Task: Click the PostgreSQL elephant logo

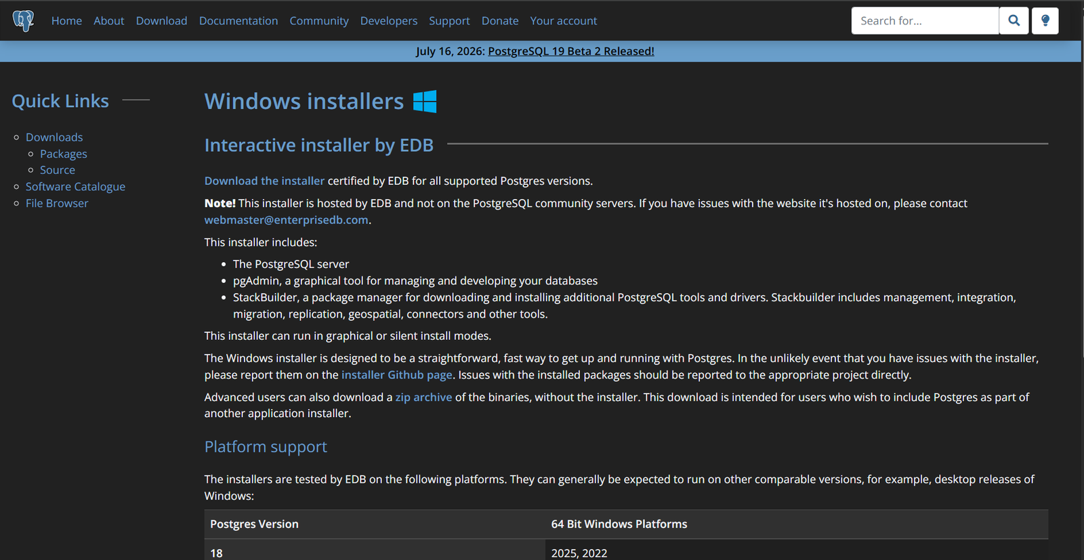Action: coord(23,20)
